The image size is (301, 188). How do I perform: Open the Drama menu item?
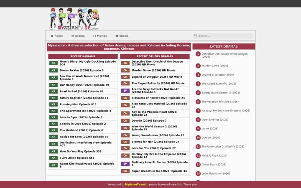tap(78, 36)
